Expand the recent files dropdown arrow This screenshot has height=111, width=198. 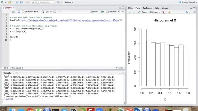pyautogui.click(x=13, y=2)
